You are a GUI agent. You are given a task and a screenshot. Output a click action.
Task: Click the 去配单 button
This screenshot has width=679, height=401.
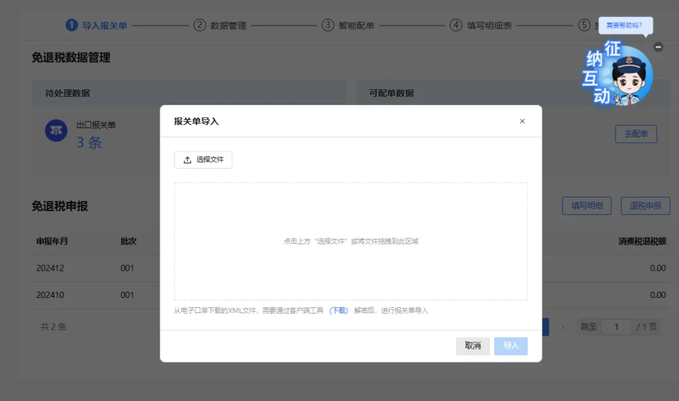click(636, 134)
